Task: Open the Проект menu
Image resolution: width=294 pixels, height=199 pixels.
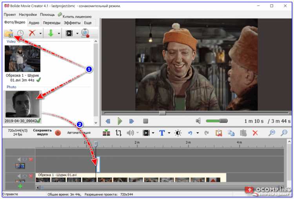Action: tap(10, 14)
